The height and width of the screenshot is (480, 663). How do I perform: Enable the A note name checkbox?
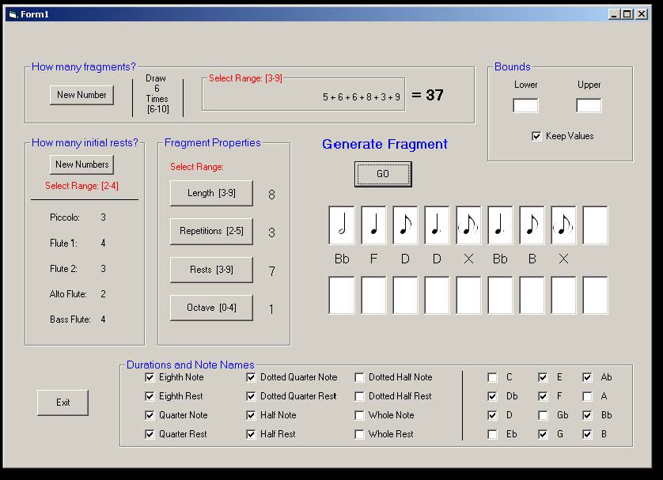click(588, 396)
